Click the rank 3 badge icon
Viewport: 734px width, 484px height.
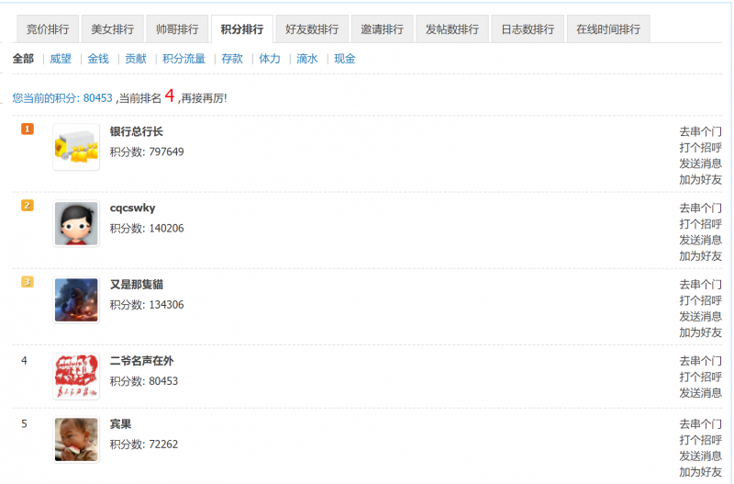click(28, 282)
